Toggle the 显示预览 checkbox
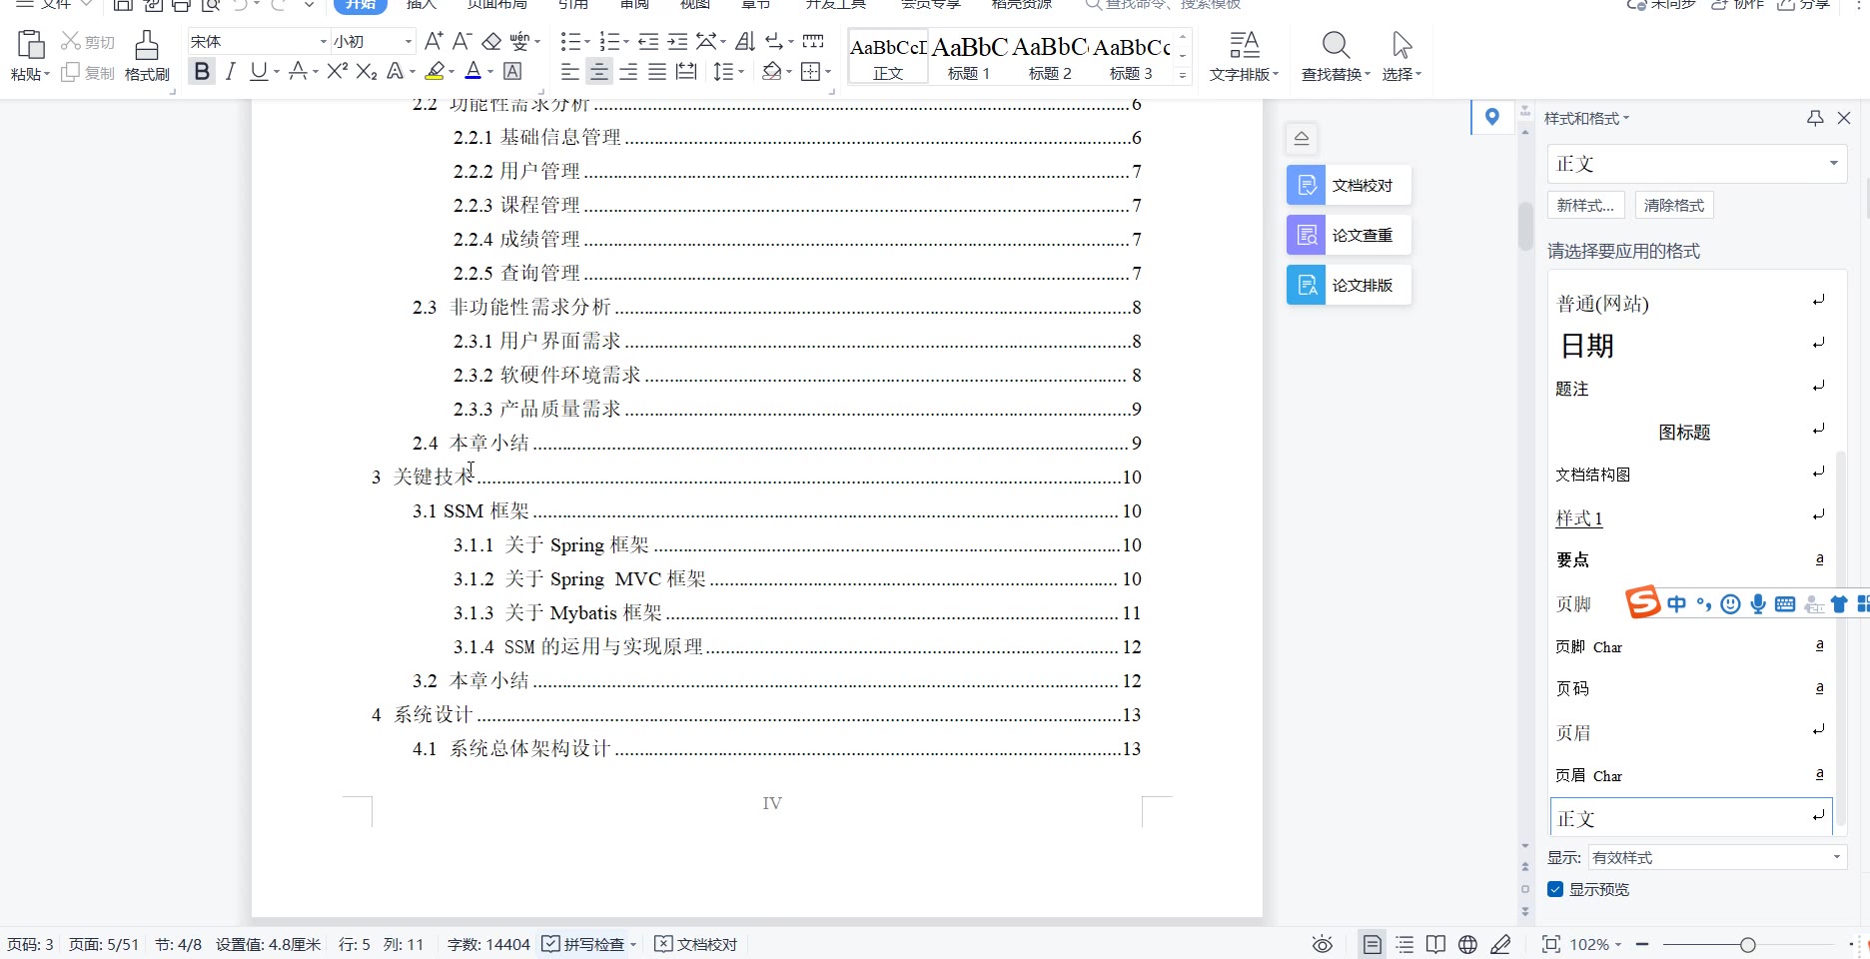Image resolution: width=1870 pixels, height=959 pixels. (x=1555, y=889)
